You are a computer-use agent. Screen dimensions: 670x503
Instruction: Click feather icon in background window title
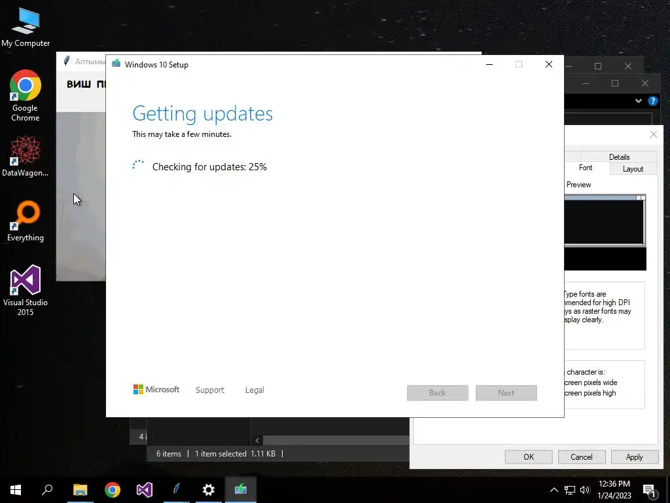tap(67, 61)
